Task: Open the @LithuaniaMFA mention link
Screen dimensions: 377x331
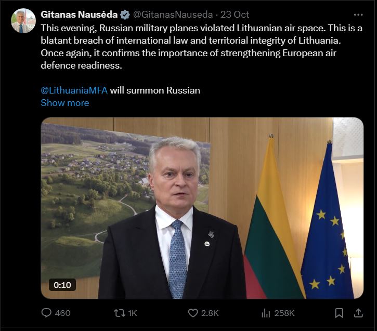Action: point(74,90)
